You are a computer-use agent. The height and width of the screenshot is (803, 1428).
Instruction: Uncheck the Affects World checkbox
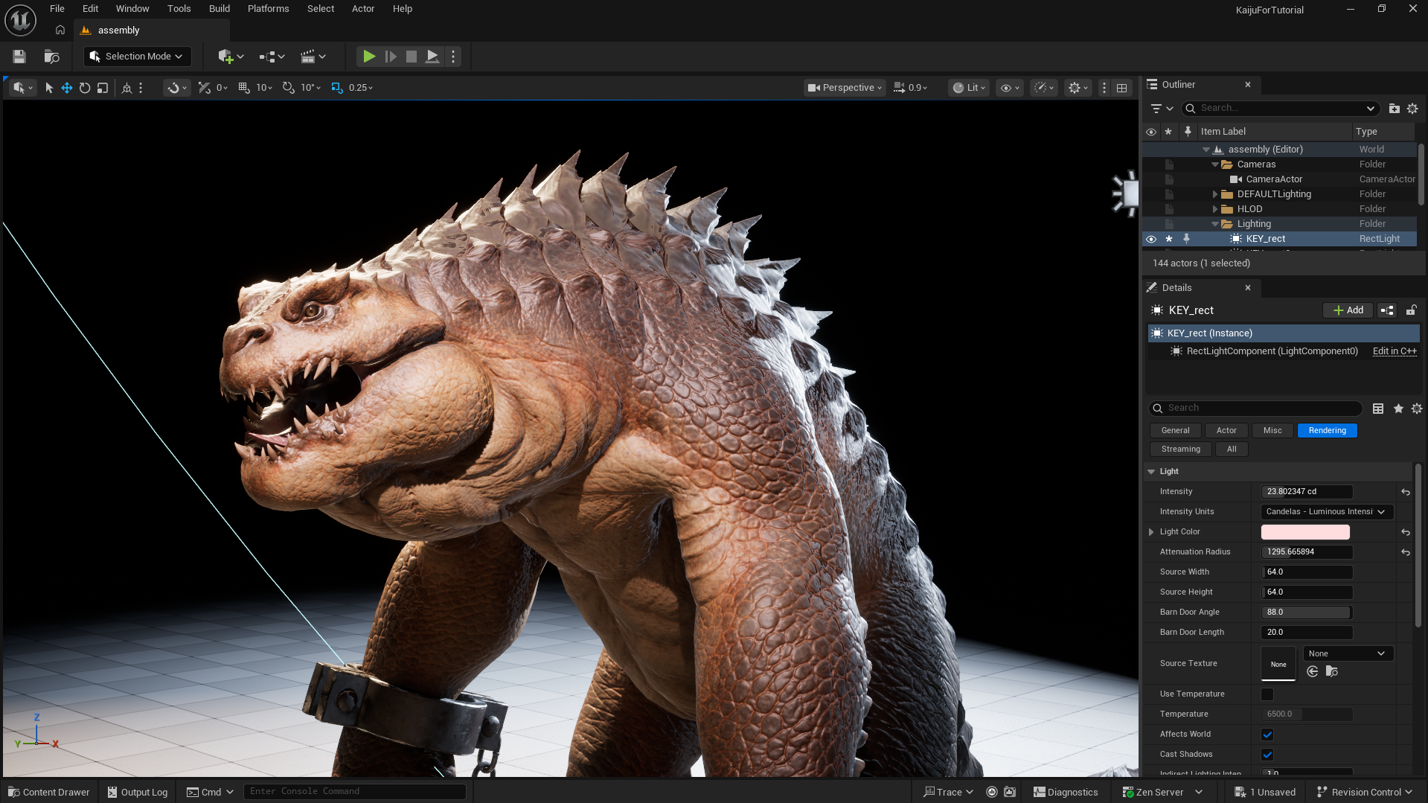[1267, 735]
